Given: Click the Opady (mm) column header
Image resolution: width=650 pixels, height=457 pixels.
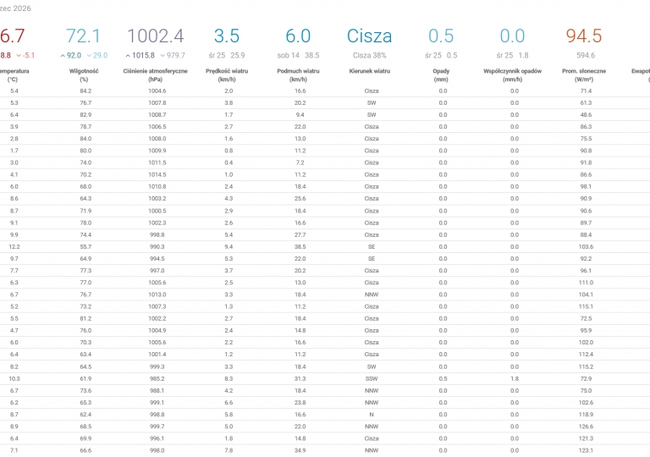Looking at the screenshot, I should [x=441, y=75].
